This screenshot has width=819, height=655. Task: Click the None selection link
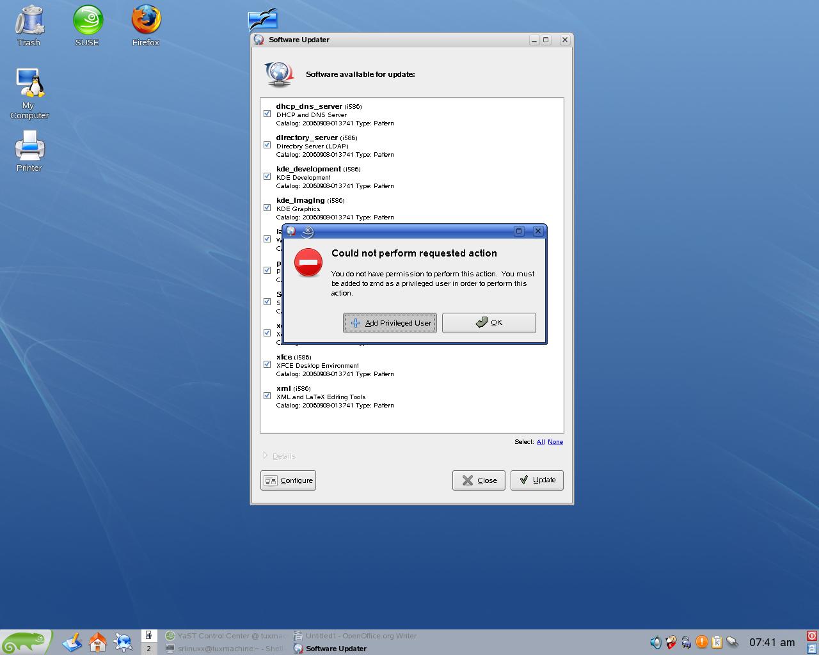click(x=555, y=442)
